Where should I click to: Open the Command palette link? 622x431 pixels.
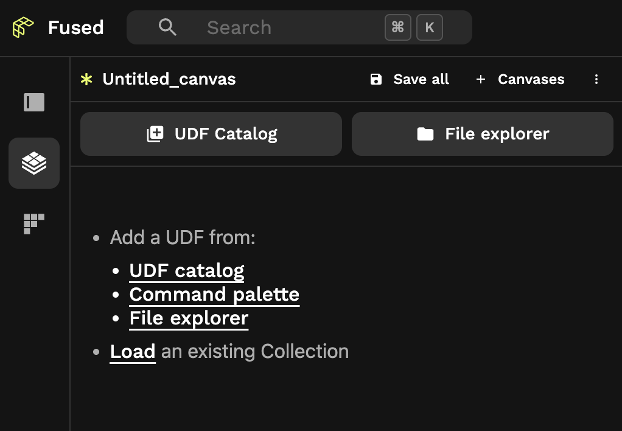click(214, 295)
